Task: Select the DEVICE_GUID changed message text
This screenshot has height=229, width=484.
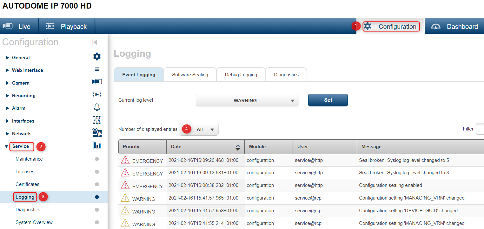Action: (408, 211)
